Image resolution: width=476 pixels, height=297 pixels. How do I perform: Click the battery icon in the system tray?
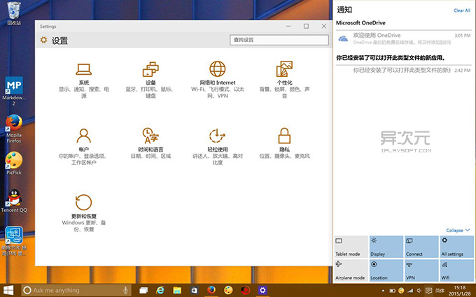(x=392, y=291)
